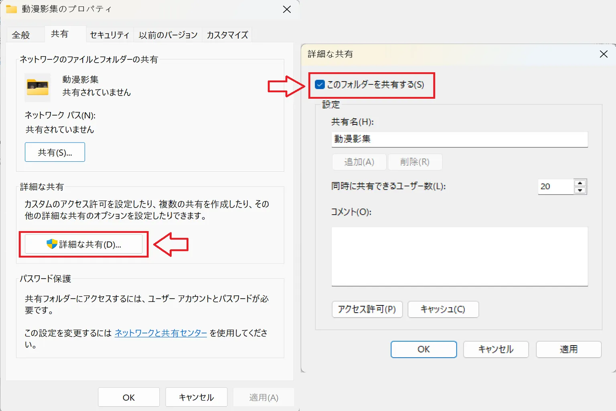This screenshot has width=616, height=411.
Task: Click the 動漫影集 folder thumbnail icon
Action: coord(37,87)
